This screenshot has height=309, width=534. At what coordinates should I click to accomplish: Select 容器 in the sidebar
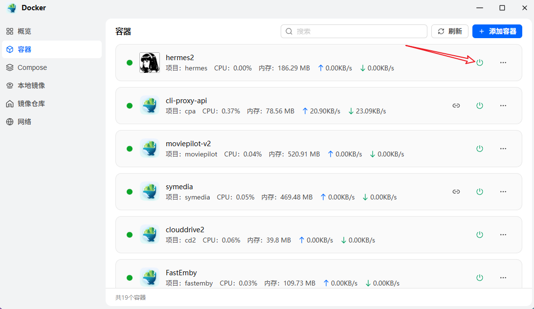pos(52,49)
